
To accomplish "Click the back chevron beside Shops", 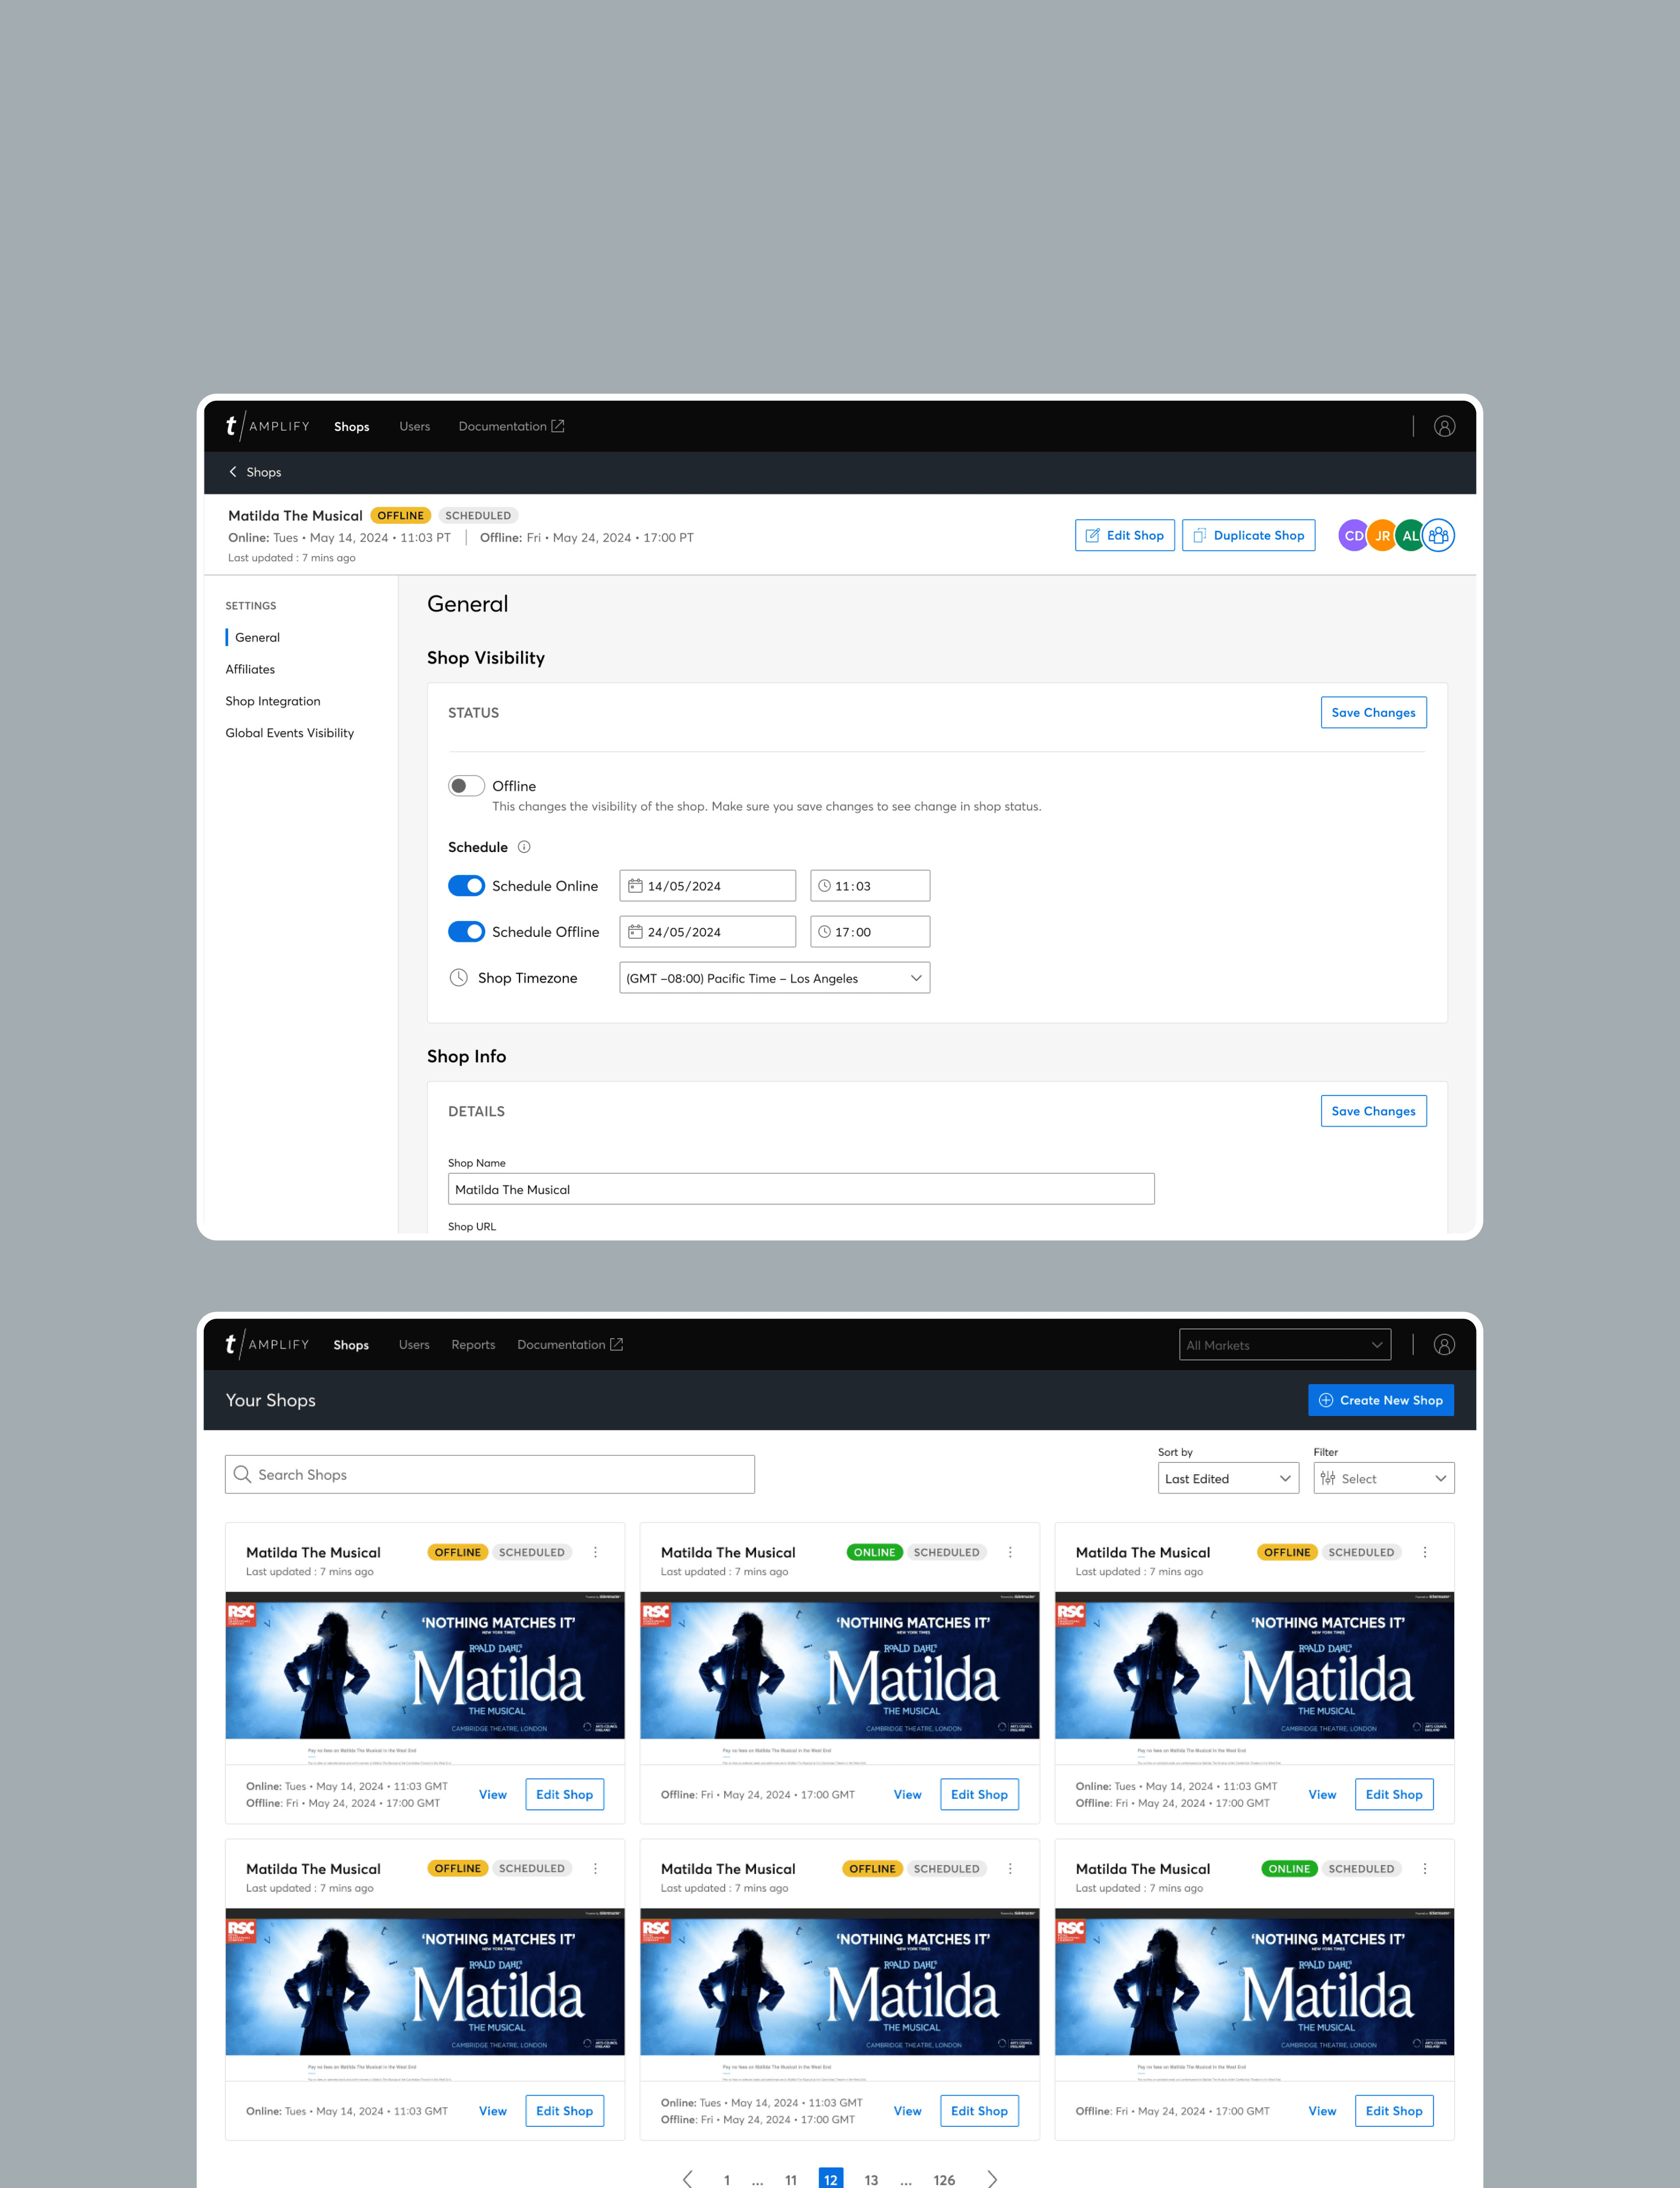I will click(x=233, y=472).
